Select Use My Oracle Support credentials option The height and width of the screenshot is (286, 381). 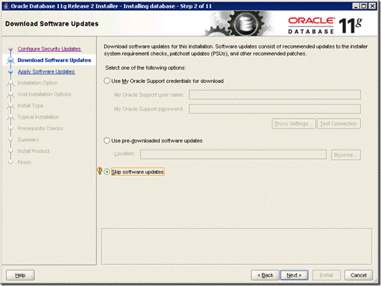[107, 81]
